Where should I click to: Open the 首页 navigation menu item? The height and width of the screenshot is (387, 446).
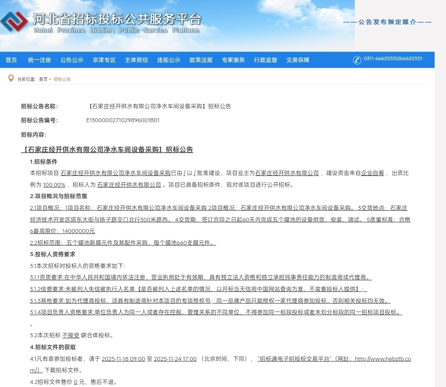tap(11, 60)
